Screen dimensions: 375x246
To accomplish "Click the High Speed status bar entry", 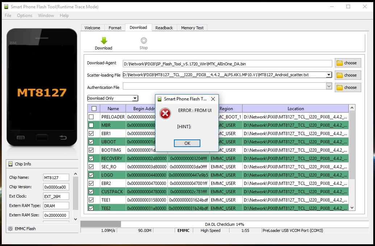I will [211, 230].
